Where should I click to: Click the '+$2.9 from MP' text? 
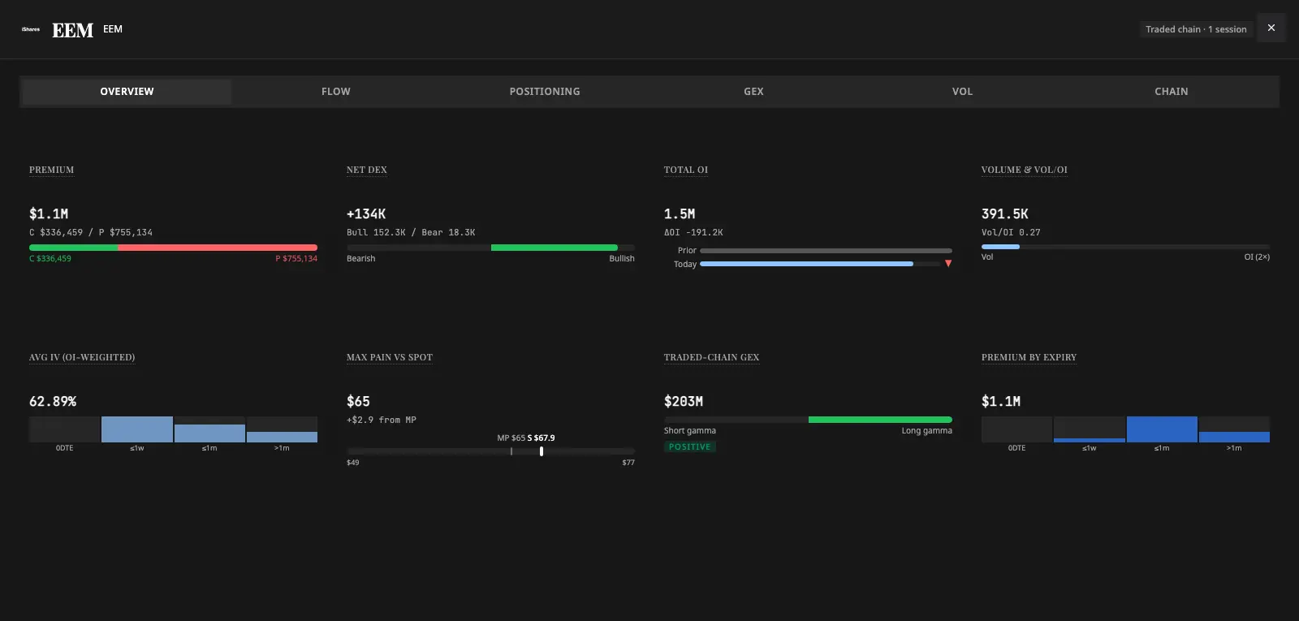pos(382,420)
